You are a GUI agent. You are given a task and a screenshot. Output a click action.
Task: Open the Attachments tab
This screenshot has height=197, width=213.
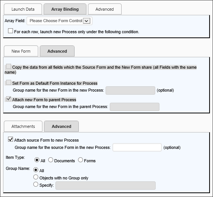23,126
